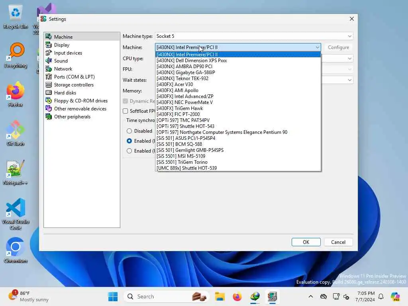Click the taskbar Search box
This screenshot has height=306, width=408.
(167, 296)
